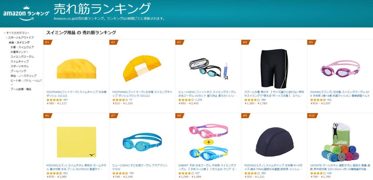Click the star rating of the #6 item

tap(54, 173)
